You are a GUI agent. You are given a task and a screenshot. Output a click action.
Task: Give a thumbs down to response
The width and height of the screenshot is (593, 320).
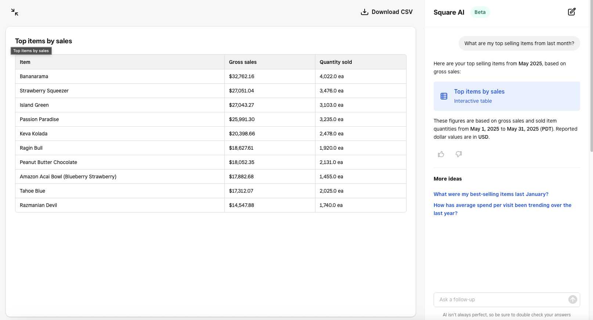[x=459, y=154]
